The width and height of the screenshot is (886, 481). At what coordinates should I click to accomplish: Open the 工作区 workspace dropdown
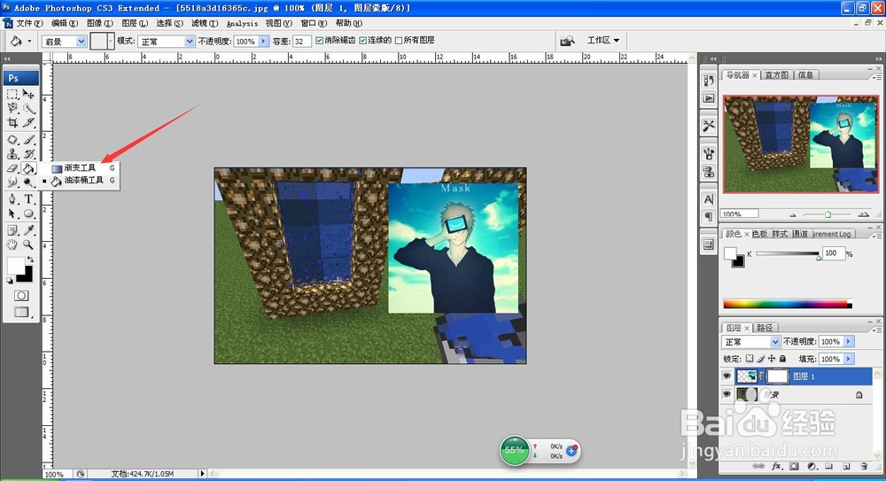point(602,40)
